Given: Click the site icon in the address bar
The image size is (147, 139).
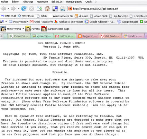Looking at the screenshot, I should point(70,9).
